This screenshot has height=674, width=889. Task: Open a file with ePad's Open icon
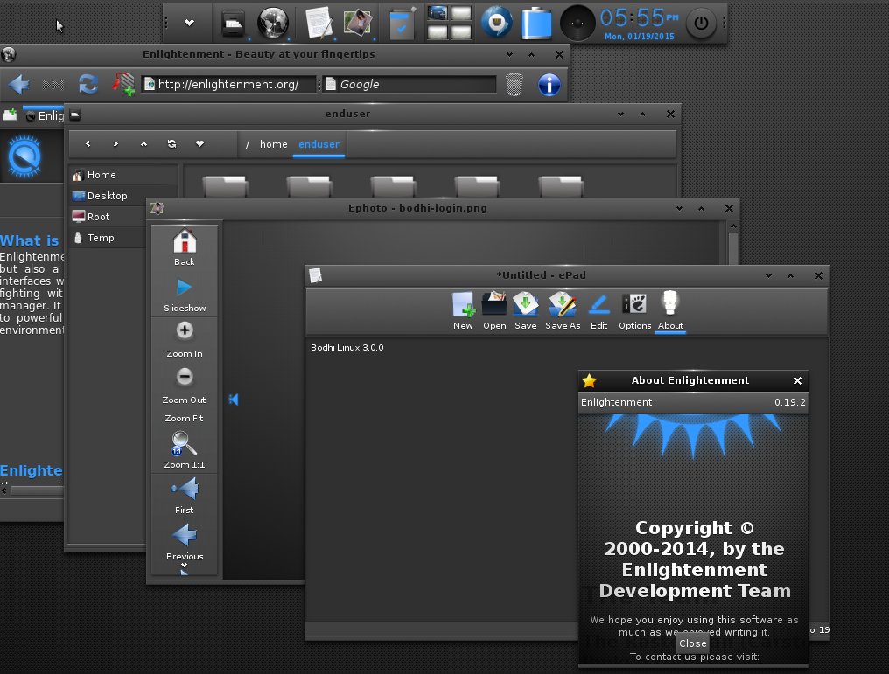(x=494, y=310)
